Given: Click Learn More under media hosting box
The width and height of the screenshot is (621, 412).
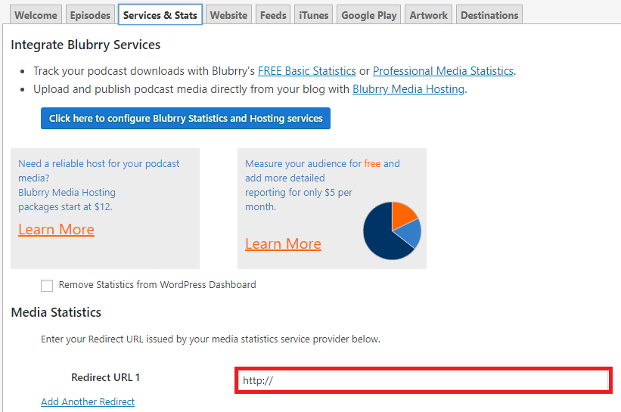Looking at the screenshot, I should [x=56, y=230].
